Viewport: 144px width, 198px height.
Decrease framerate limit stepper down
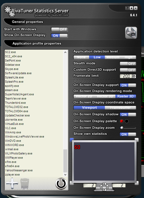tap(134, 77)
